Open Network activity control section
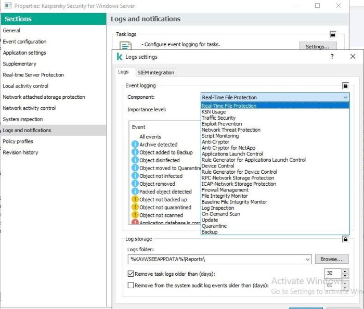The image size is (364, 309). [x=54, y=108]
